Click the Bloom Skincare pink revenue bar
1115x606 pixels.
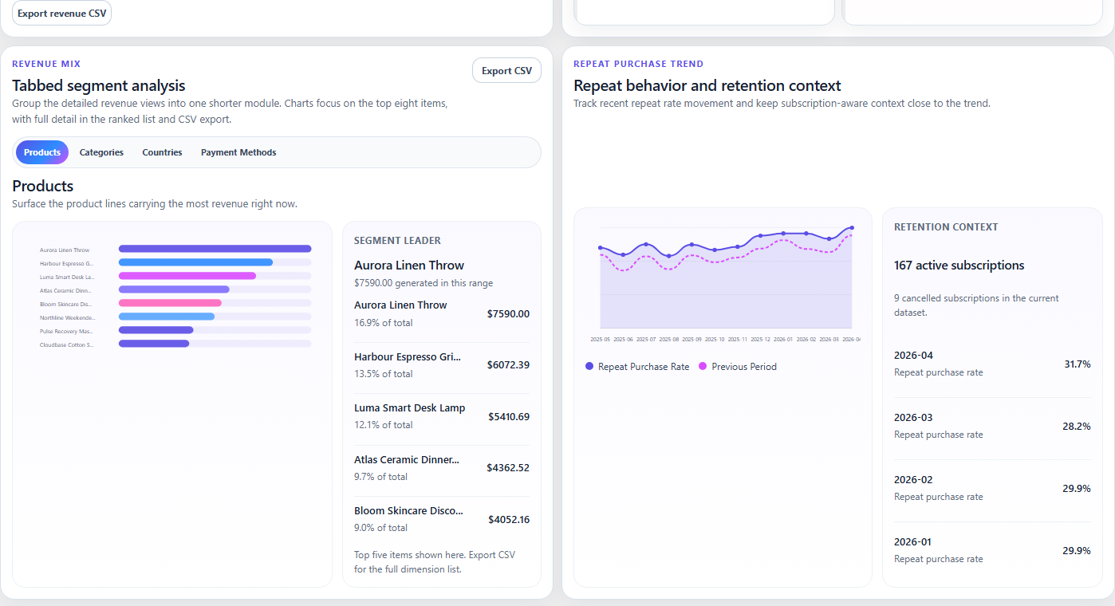(170, 303)
